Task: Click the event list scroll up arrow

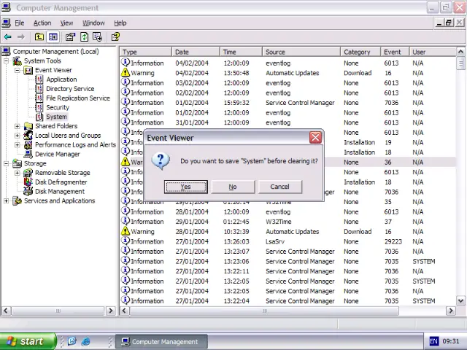Action: 460,52
